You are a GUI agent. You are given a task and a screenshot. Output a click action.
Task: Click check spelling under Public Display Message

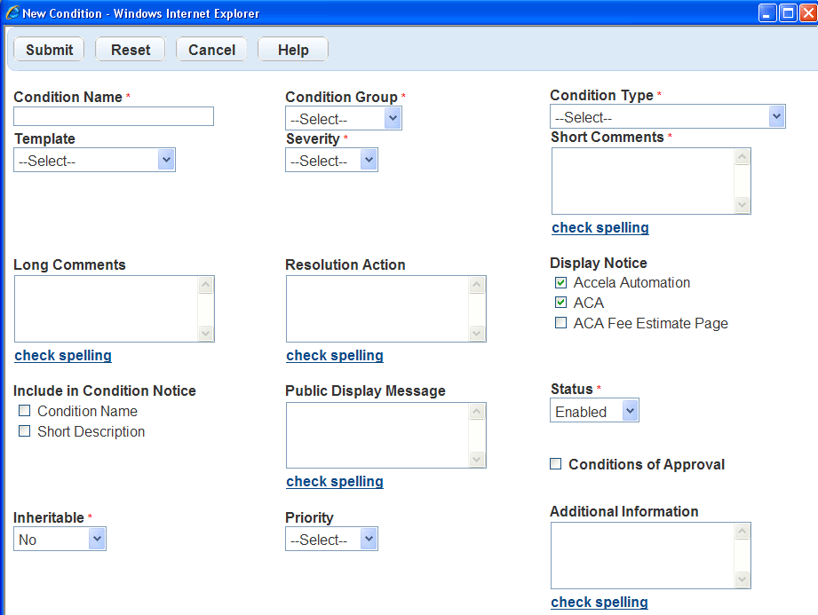334,481
